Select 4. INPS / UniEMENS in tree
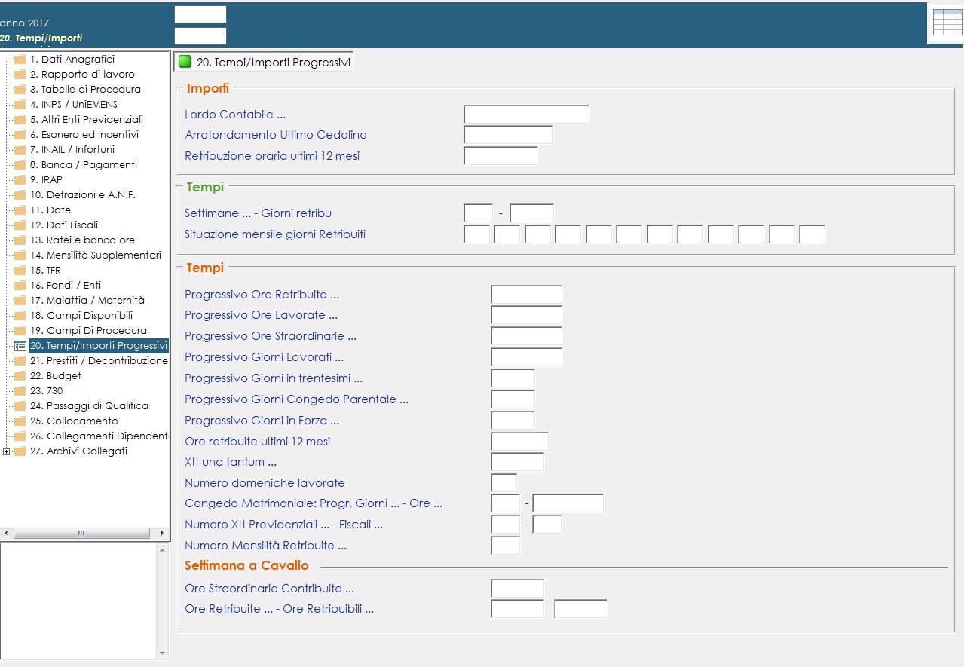Viewport: 964px width, 667px height. [73, 105]
